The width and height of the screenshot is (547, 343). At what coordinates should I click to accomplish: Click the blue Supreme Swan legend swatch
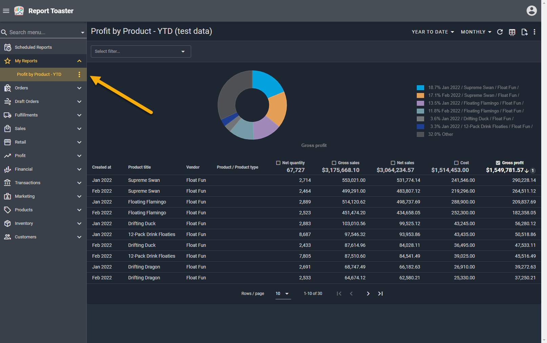coord(420,88)
